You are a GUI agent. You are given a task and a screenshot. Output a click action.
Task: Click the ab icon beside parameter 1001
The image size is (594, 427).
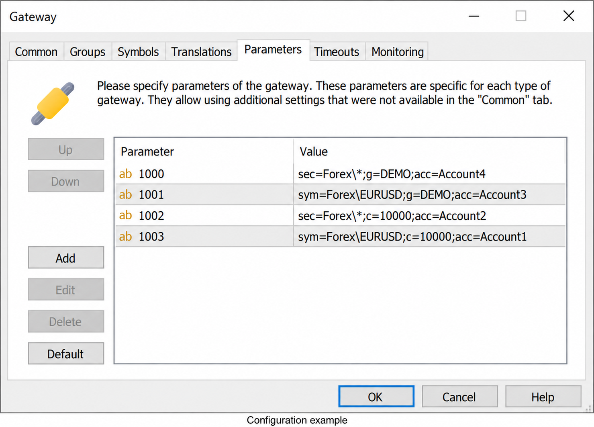click(x=125, y=195)
